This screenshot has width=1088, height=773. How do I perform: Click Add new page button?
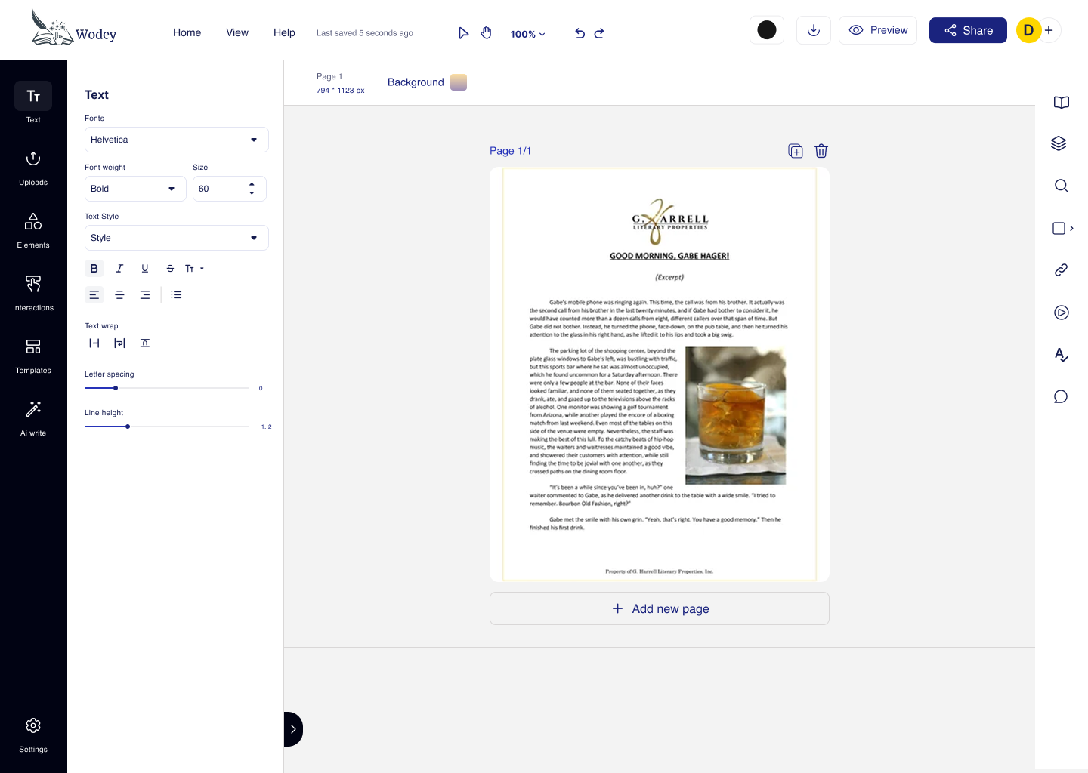coord(660,608)
